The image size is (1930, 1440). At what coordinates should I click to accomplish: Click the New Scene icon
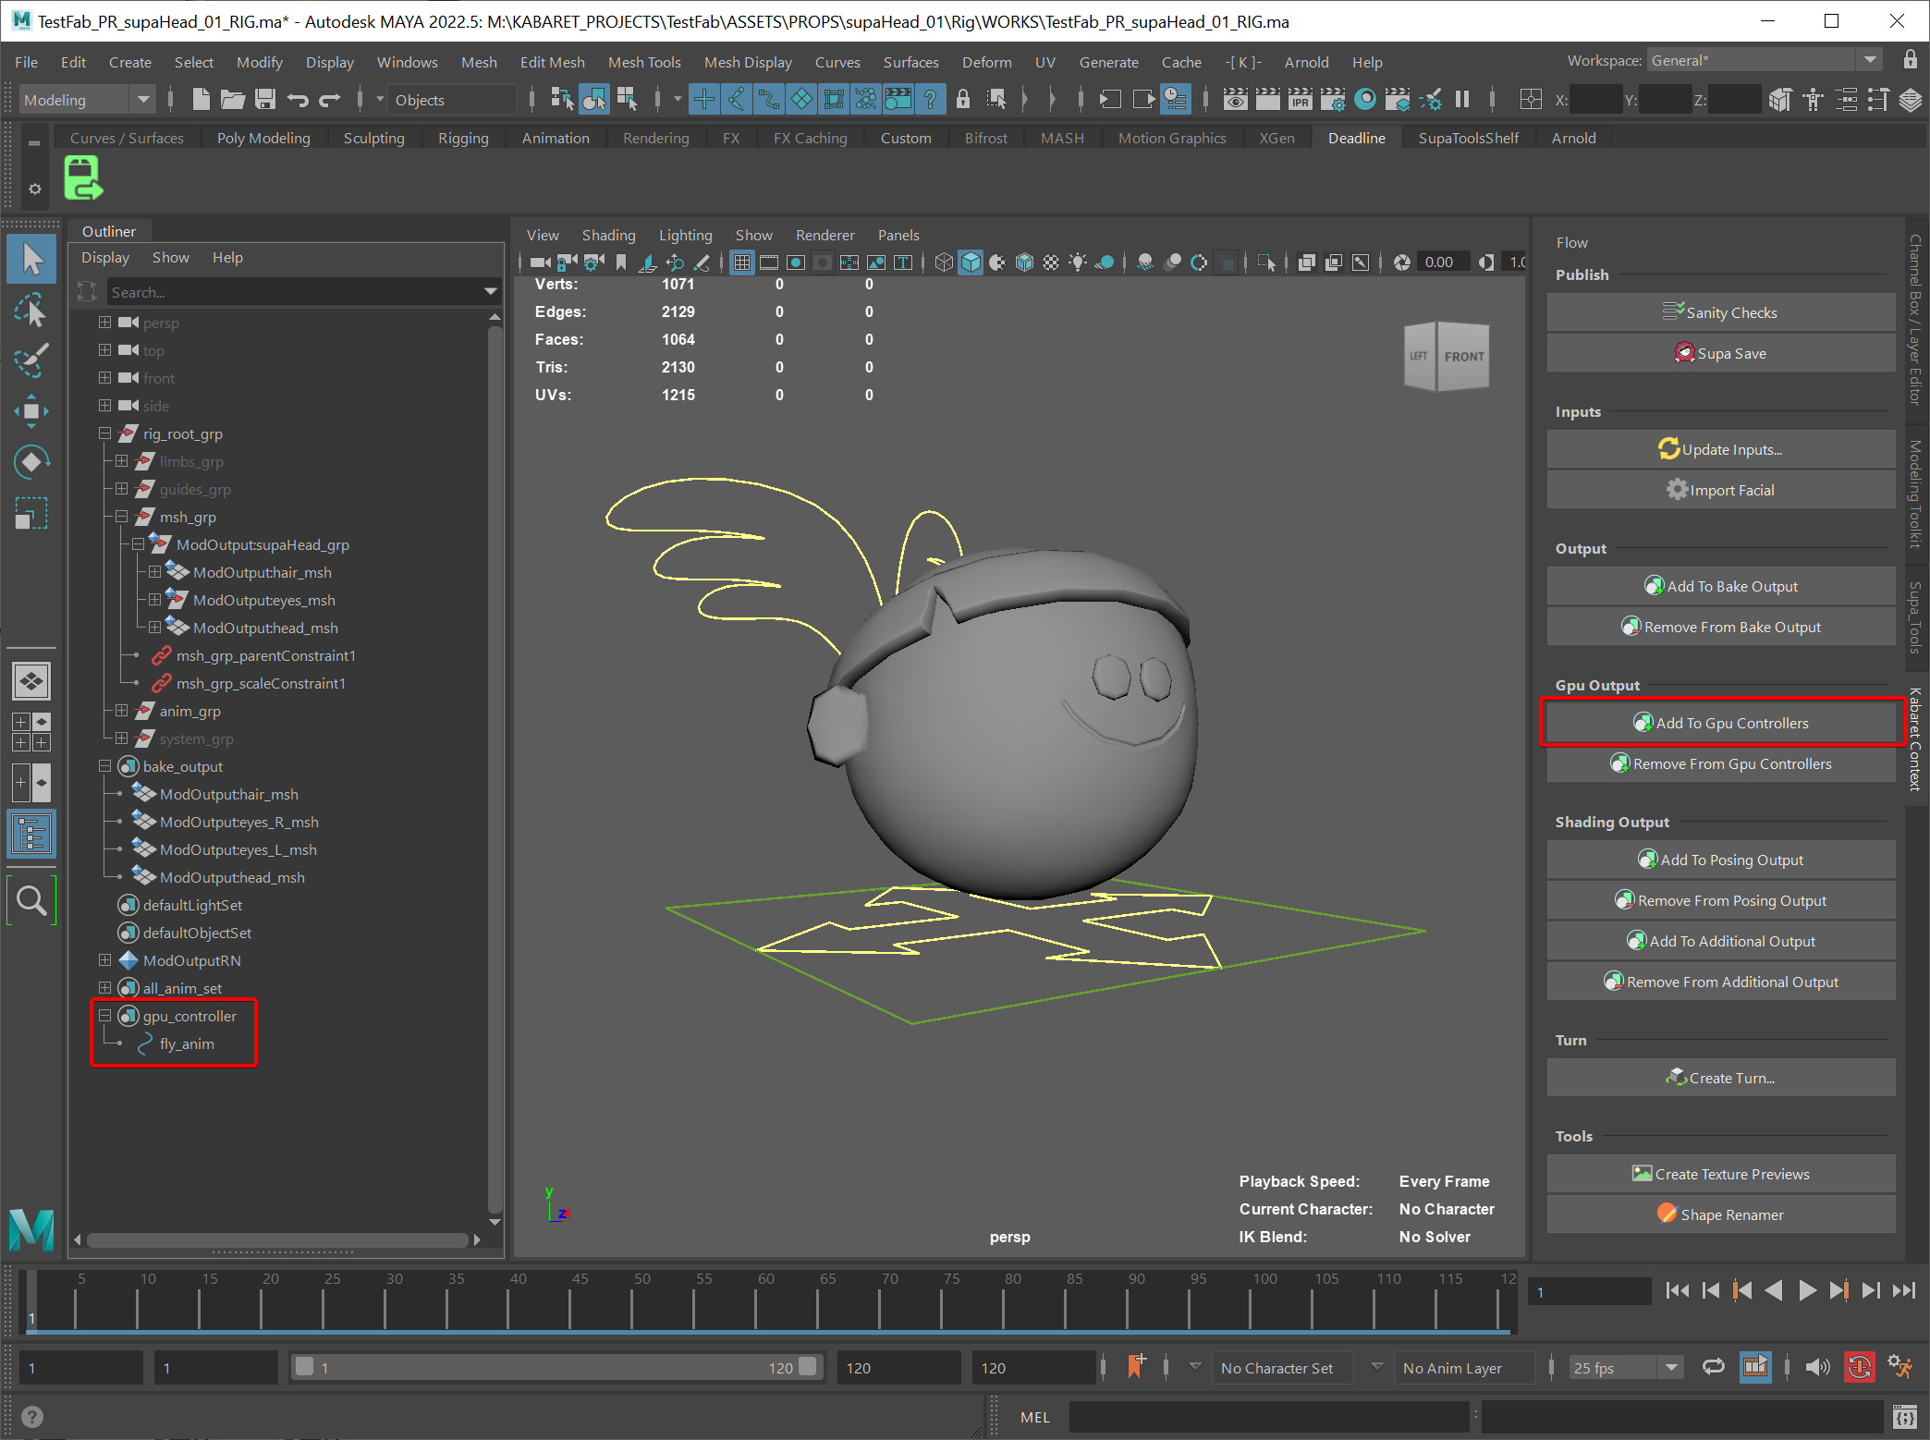click(x=200, y=99)
